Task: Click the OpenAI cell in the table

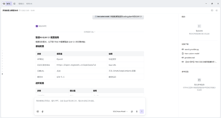Action: click(81, 59)
